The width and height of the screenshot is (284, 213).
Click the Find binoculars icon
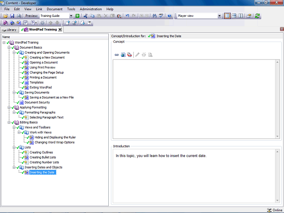(154, 16)
